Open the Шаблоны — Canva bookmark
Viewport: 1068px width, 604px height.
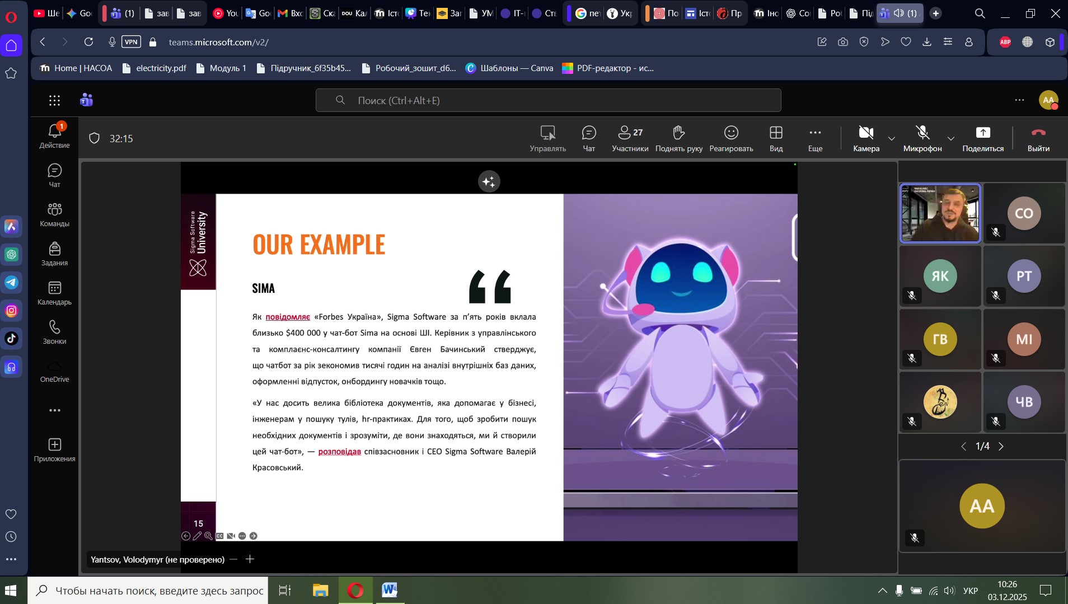pos(509,68)
